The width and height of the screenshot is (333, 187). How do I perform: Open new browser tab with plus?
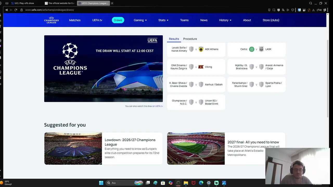112,3
